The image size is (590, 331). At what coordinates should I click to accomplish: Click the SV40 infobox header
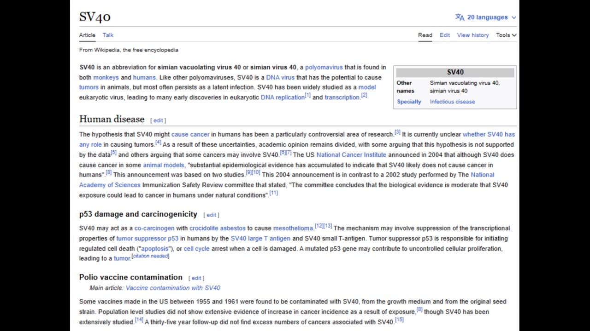(x=455, y=72)
